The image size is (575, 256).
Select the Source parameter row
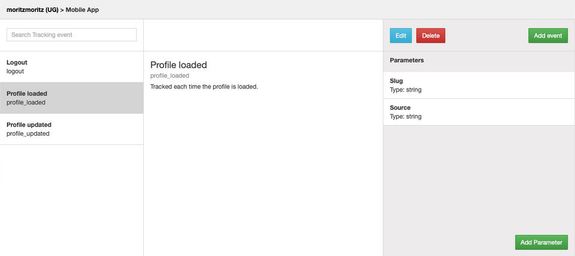[479, 112]
